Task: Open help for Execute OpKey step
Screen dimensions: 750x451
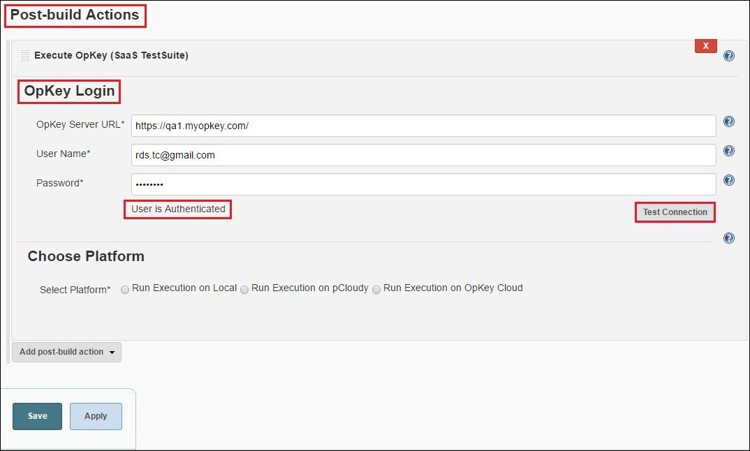Action: 728,56
